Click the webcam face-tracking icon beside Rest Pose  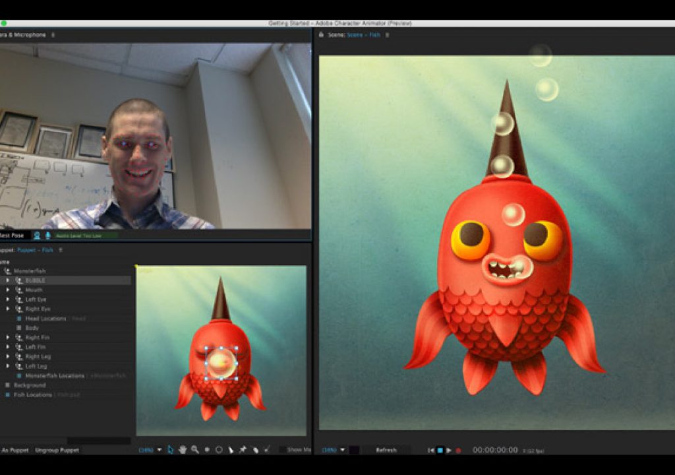pyautogui.click(x=37, y=236)
